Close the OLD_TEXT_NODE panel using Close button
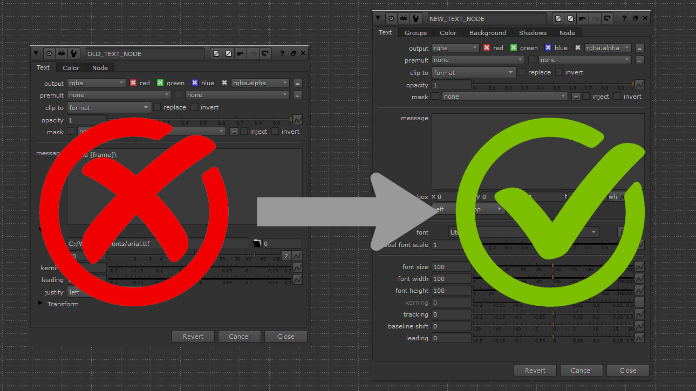This screenshot has width=696, height=391. (285, 336)
